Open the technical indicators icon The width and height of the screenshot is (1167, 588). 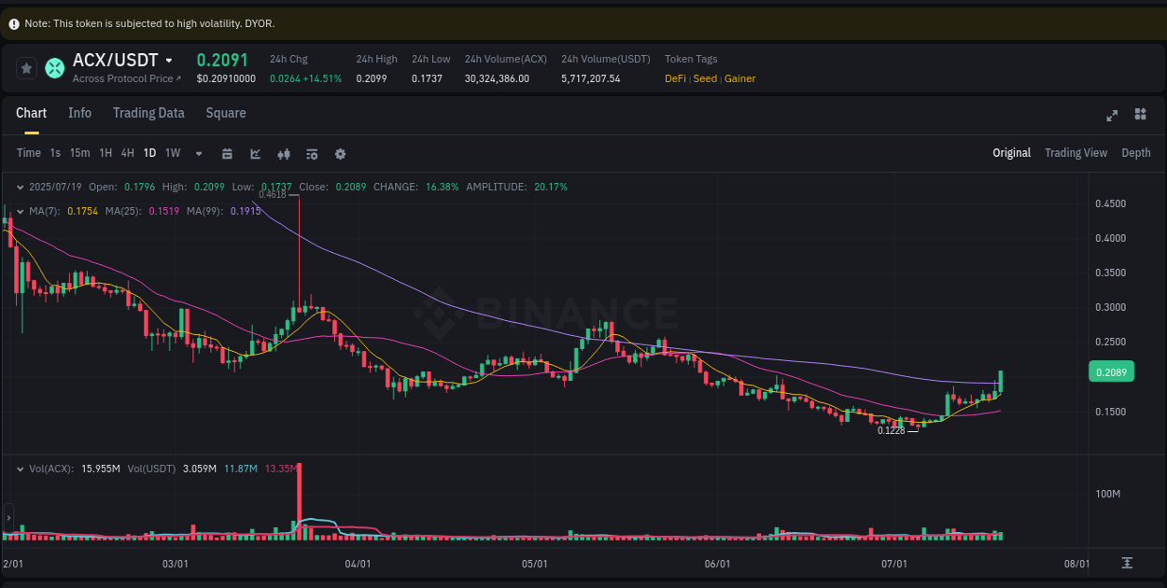click(x=283, y=153)
